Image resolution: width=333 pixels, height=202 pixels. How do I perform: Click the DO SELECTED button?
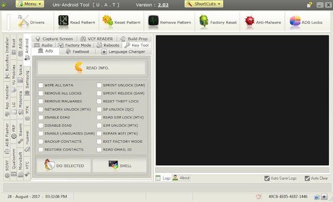click(63, 165)
